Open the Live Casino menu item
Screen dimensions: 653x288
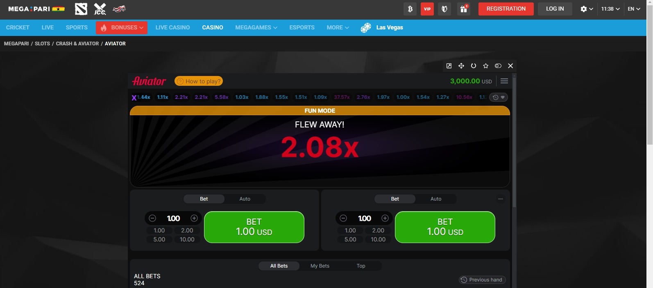point(172,27)
